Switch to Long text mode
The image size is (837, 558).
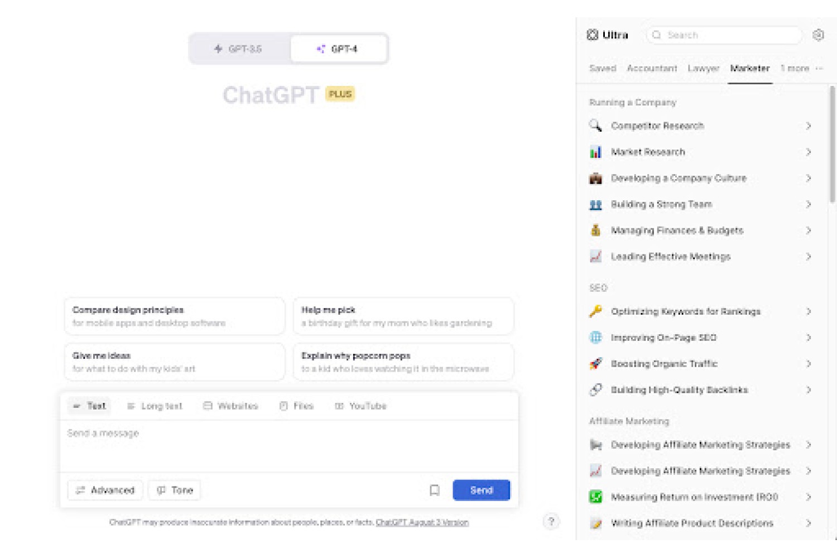[x=155, y=406]
